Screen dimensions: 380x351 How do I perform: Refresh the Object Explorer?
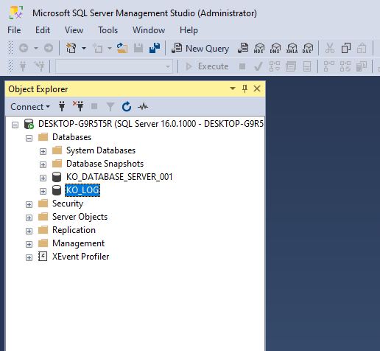pyautogui.click(x=127, y=107)
